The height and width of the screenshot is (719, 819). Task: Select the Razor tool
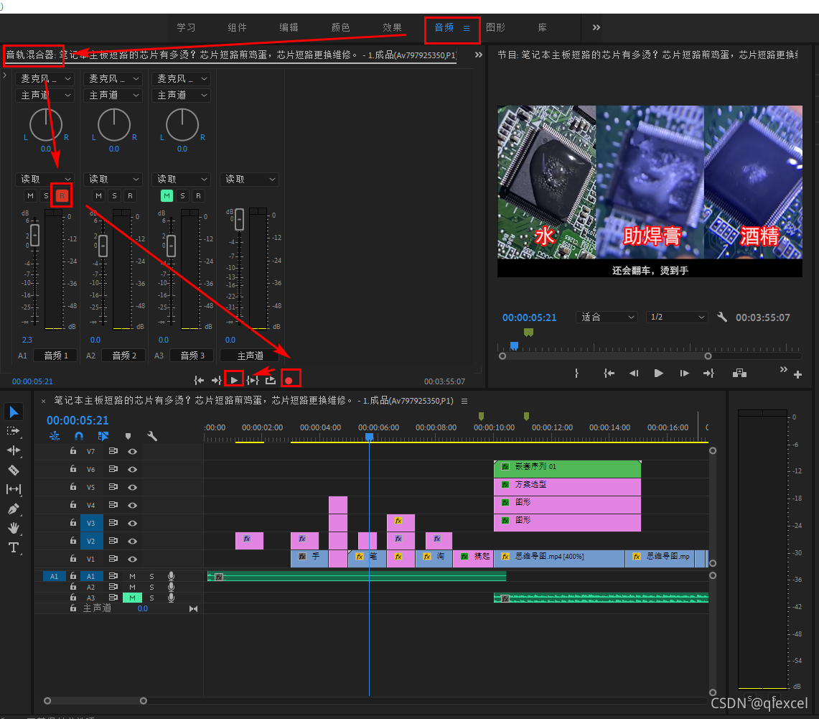click(14, 470)
